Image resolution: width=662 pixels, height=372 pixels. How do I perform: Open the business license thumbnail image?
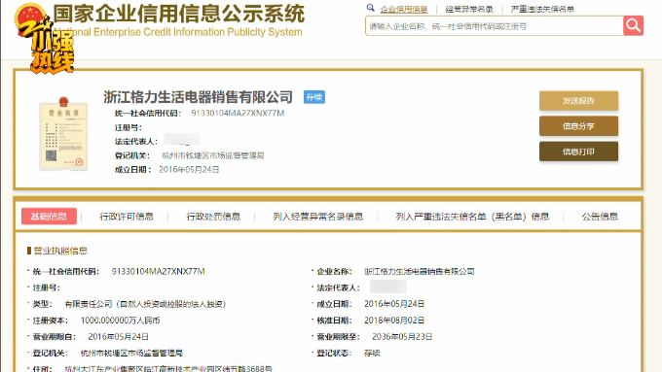coord(63,134)
